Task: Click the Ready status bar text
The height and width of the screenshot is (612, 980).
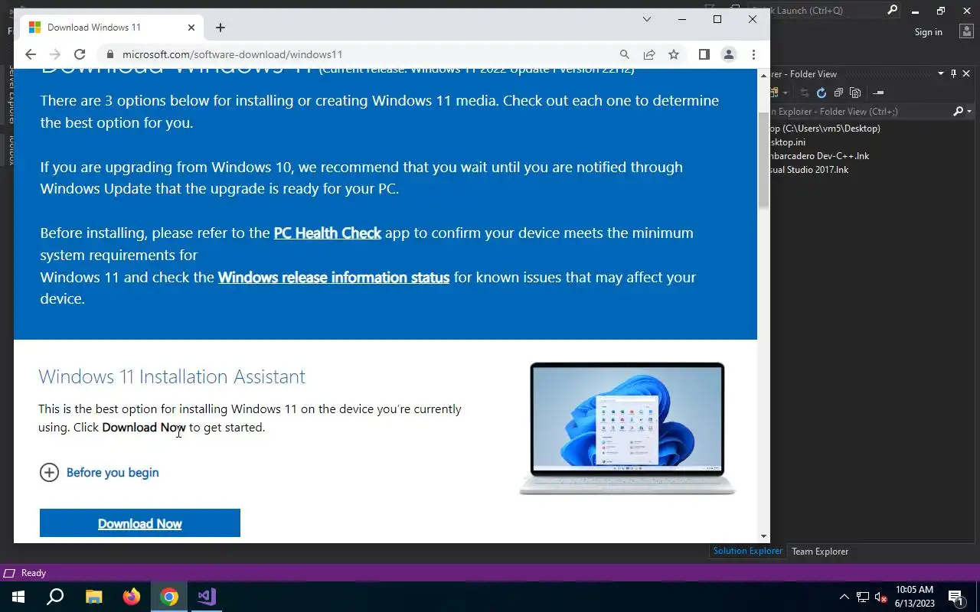Action: [x=34, y=573]
